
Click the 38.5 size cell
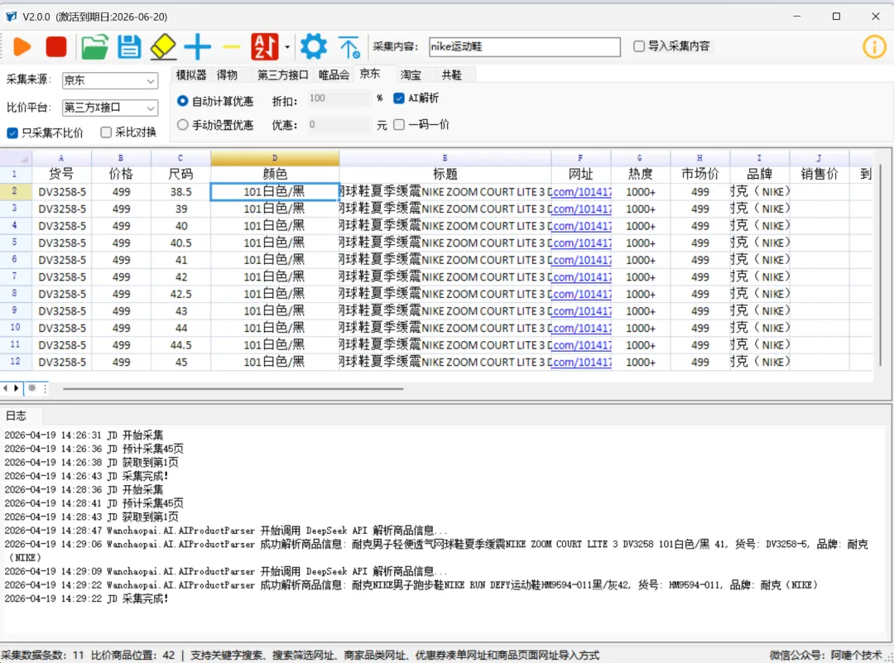(180, 192)
